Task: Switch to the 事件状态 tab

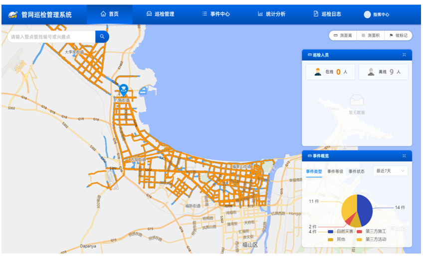Action: click(356, 172)
